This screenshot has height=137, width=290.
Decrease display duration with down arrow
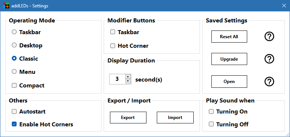click(128, 81)
